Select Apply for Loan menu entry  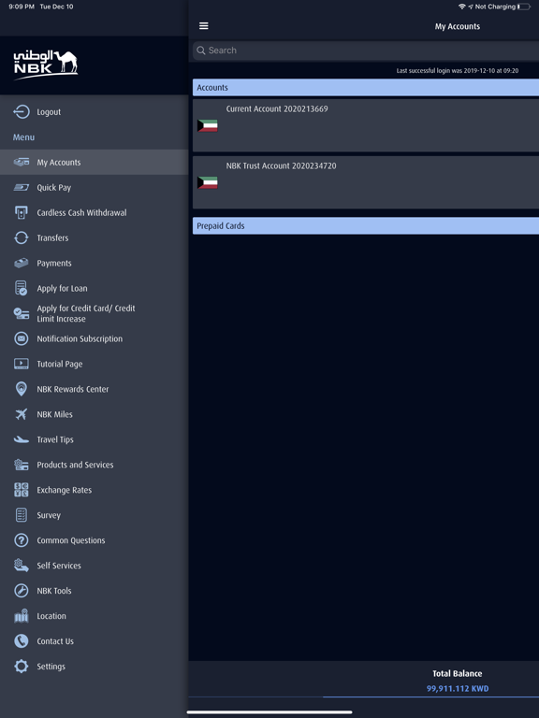[x=94, y=288]
